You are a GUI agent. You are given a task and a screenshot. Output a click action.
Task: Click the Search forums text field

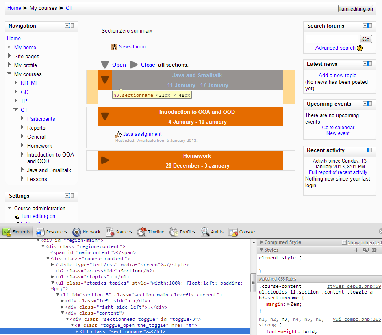click(332, 39)
